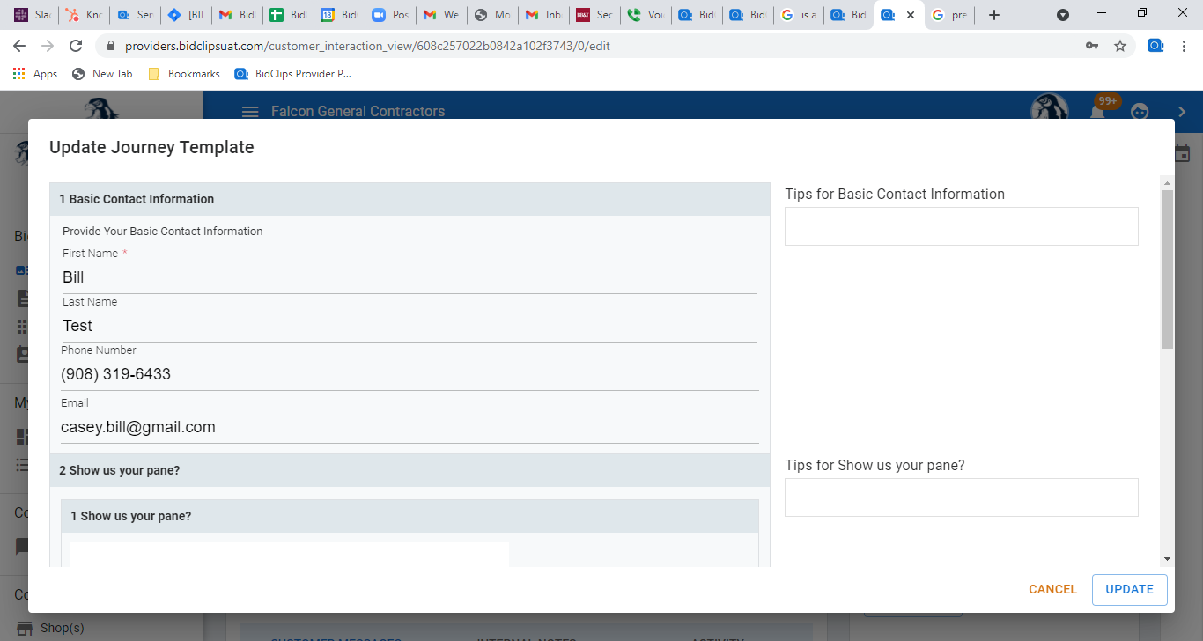Switch to the '[BID' Jira browser tab
The image size is (1203, 641).
[186, 15]
